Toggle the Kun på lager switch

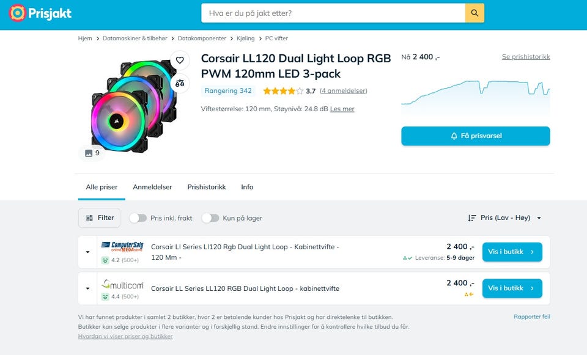[210, 218]
